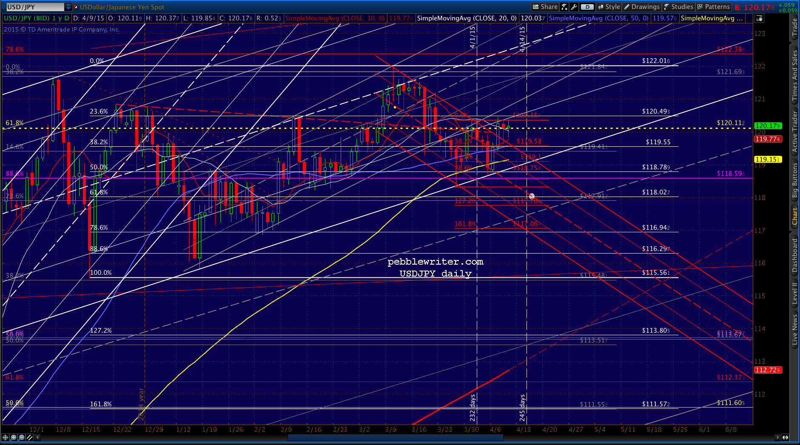
Task: Open chart settings via the wrench icon
Action: coord(574,7)
